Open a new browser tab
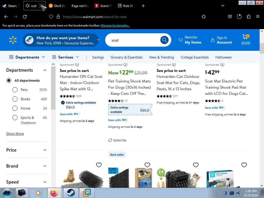 click(143, 6)
